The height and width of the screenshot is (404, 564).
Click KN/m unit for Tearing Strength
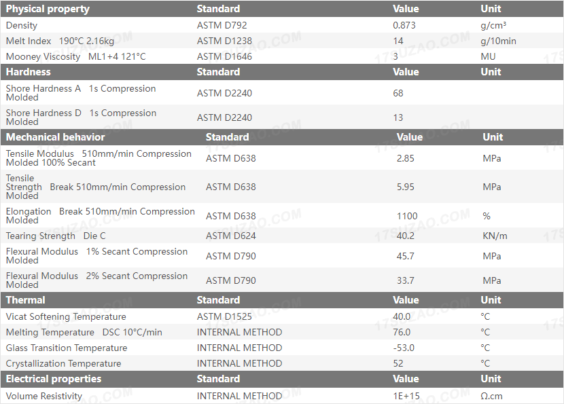tap(495, 236)
